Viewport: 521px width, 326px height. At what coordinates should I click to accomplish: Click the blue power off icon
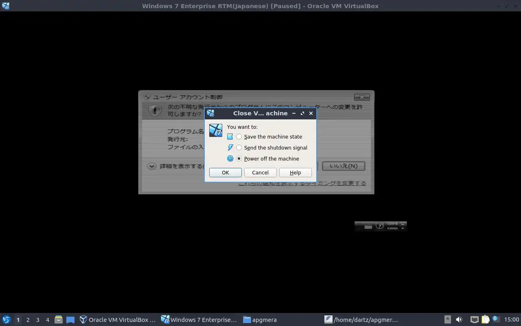pos(230,159)
